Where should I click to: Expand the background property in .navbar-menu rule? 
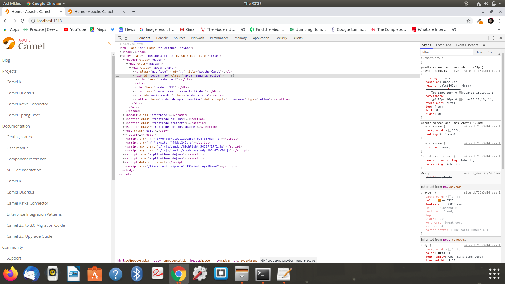[x=446, y=130]
